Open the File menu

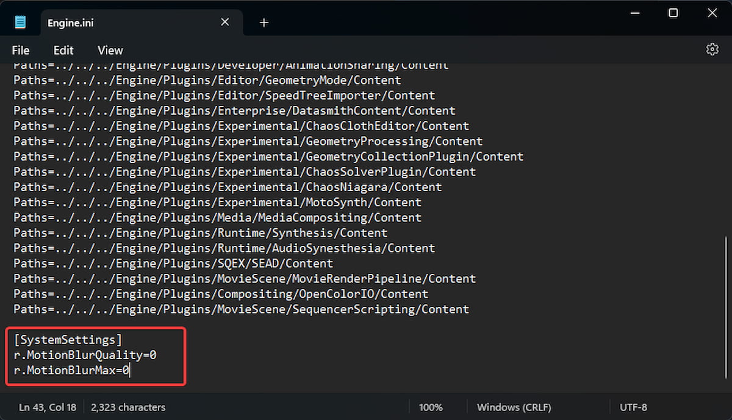[21, 51]
